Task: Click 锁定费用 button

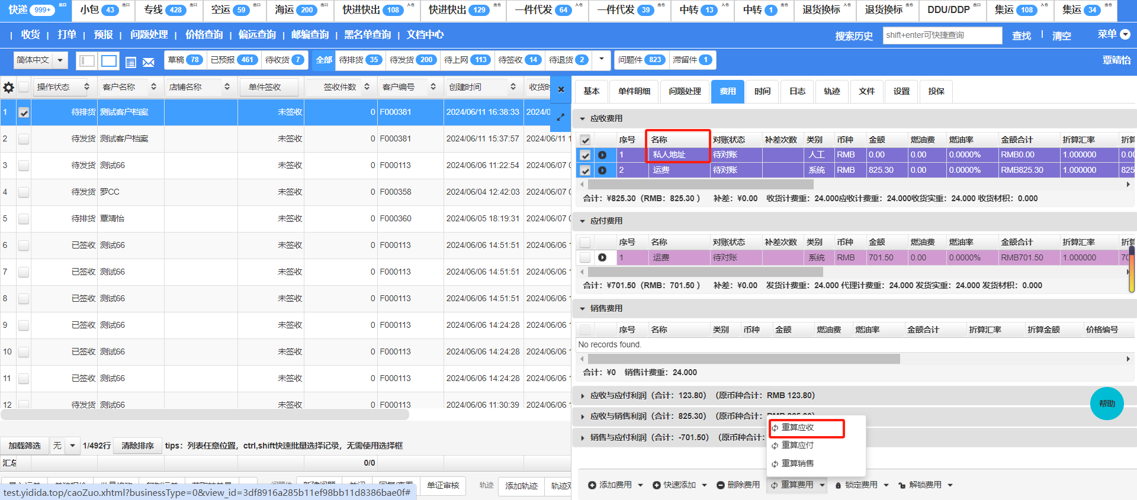Action: pos(856,485)
